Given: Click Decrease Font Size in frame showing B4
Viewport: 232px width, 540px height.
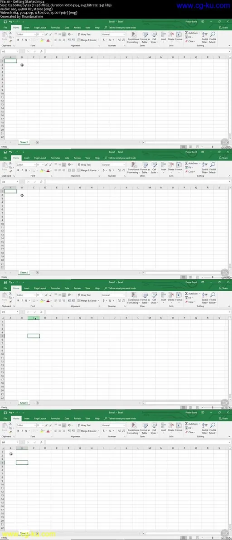Looking at the screenshot, I should point(51,425).
